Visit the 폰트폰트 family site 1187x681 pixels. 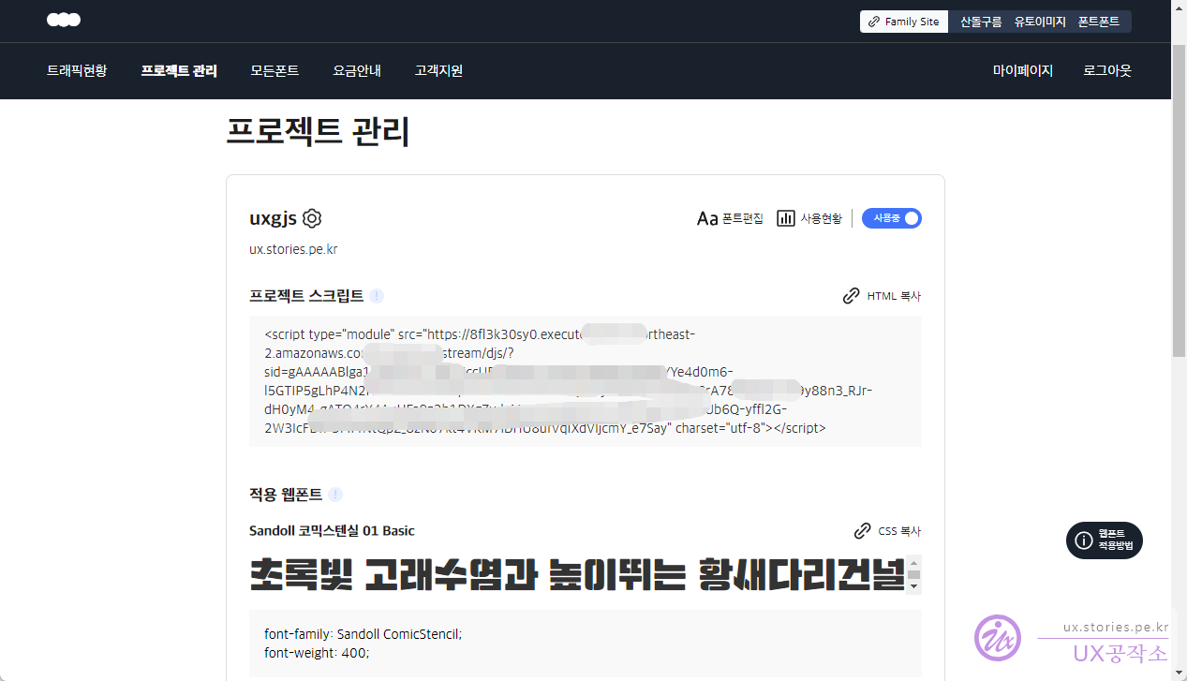(x=1099, y=22)
